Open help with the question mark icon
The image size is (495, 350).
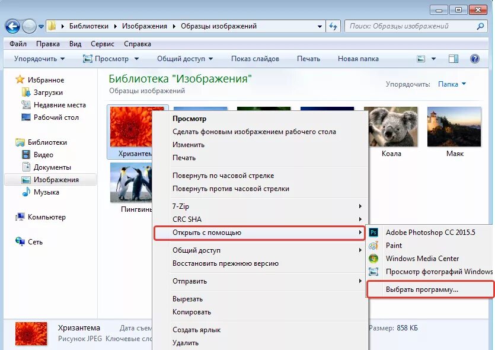474,59
